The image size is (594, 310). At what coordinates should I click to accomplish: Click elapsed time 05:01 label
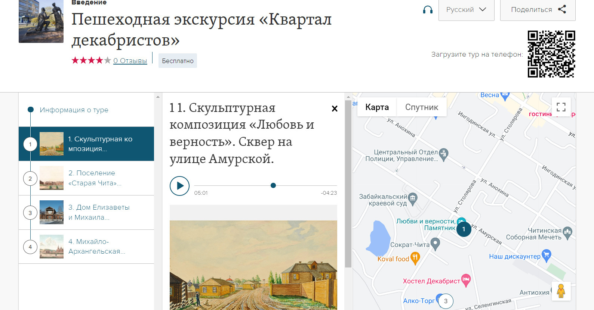click(x=201, y=193)
